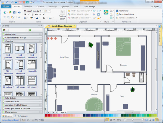The height and width of the screenshot is (123, 163).
Task: Open the Styles gallery icon in ribbon
Action: click(x=106, y=12)
